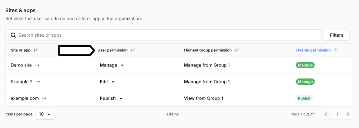This screenshot has height=128, width=359.
Task: Select page 1 in pagination
Action: (x=337, y=114)
